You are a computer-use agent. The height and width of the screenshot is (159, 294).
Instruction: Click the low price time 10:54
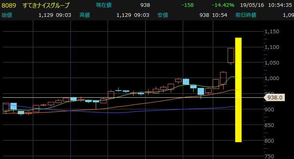click(220, 15)
